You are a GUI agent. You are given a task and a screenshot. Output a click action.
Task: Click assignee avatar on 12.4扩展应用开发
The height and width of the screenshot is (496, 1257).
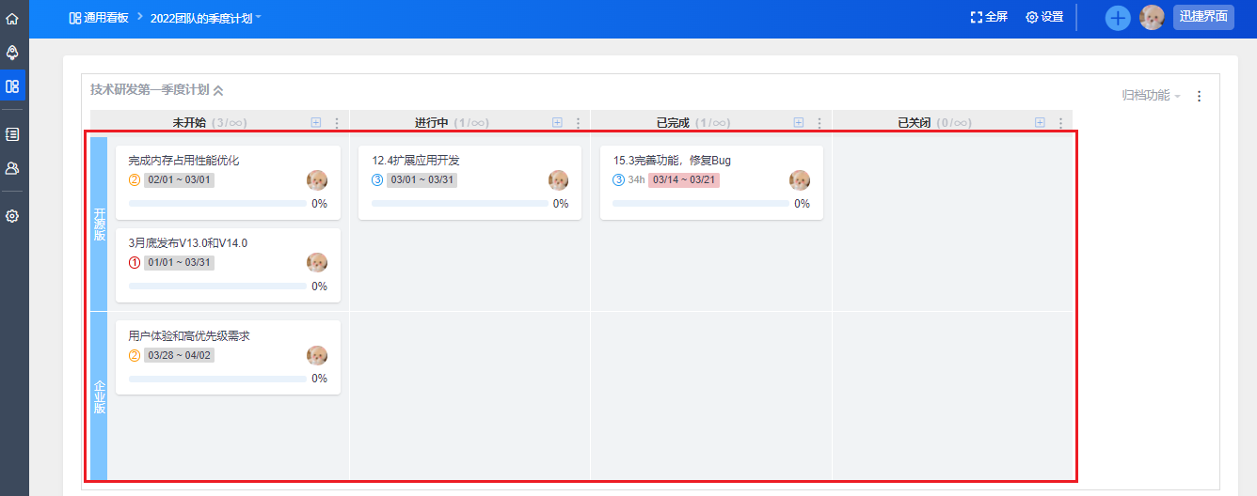(x=558, y=180)
